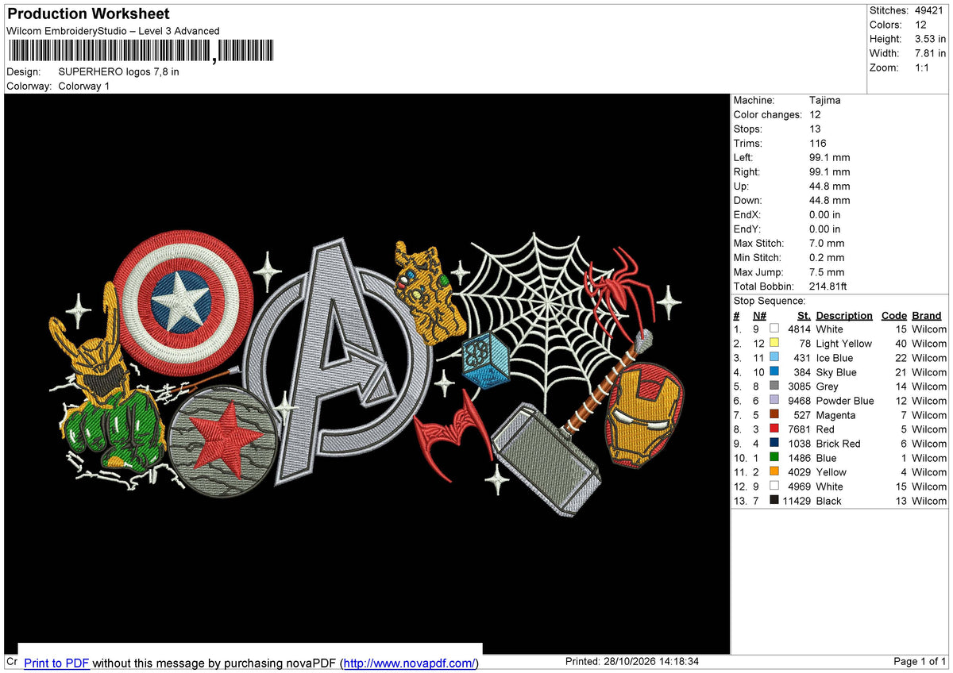953x673 pixels.
Task: Click the 'Printed: 28/10/2026 14:18:34' footer text
Action: (631, 661)
